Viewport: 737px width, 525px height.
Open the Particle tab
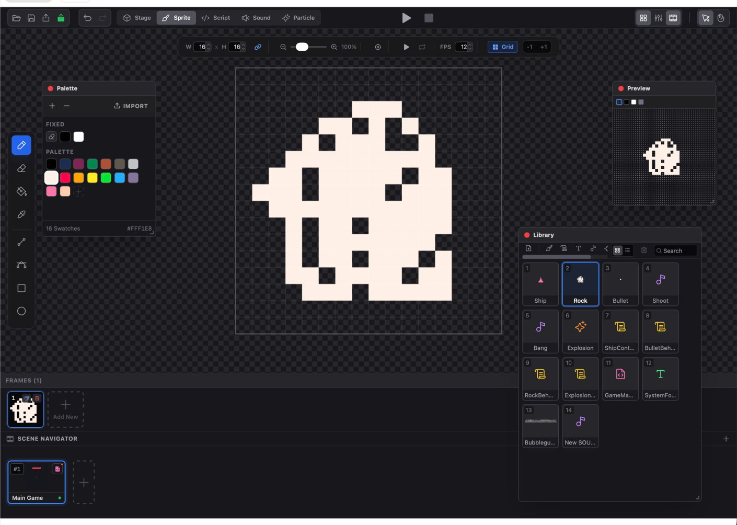(x=298, y=18)
